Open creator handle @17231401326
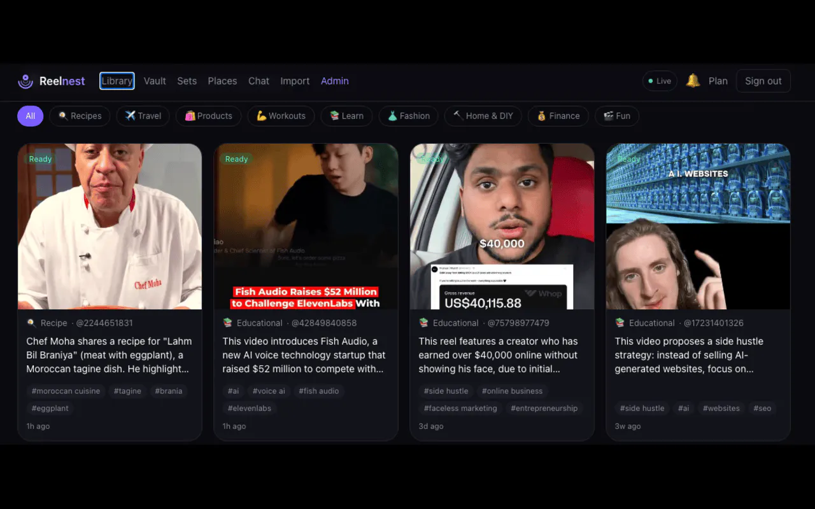This screenshot has width=815, height=509. [x=714, y=323]
